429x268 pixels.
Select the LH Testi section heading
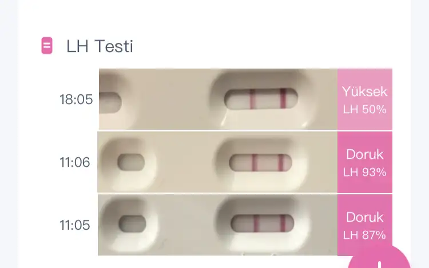pyautogui.click(x=100, y=46)
